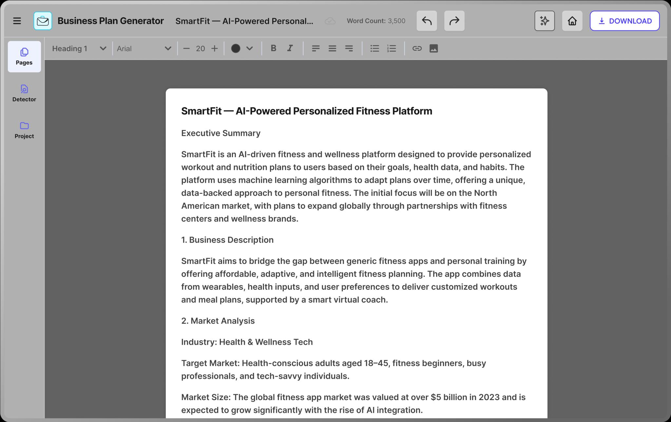Switch to the Detector tab
The image size is (671, 422).
point(24,93)
